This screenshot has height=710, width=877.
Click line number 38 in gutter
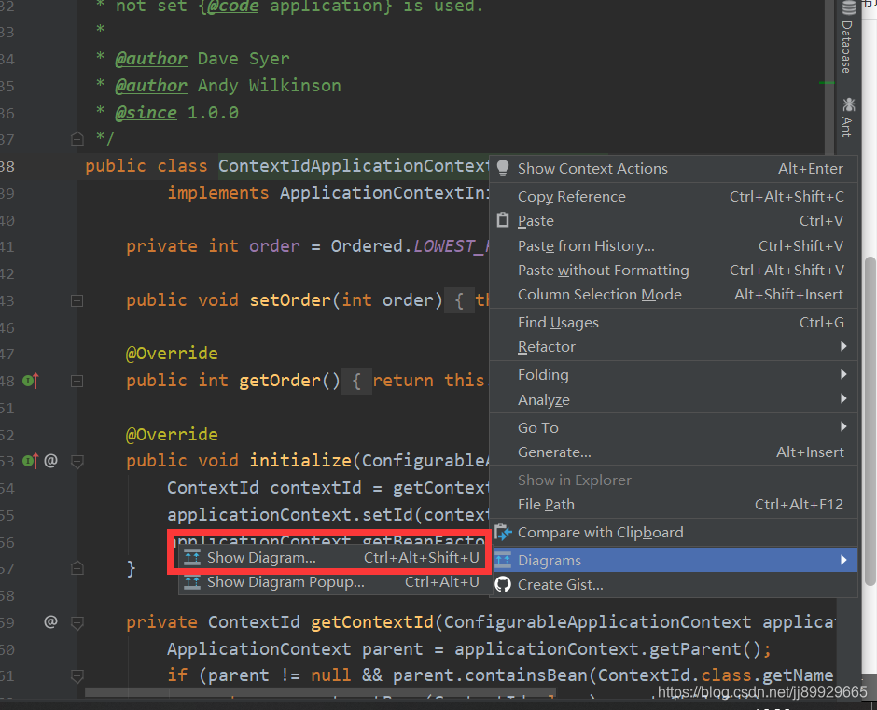[7, 166]
